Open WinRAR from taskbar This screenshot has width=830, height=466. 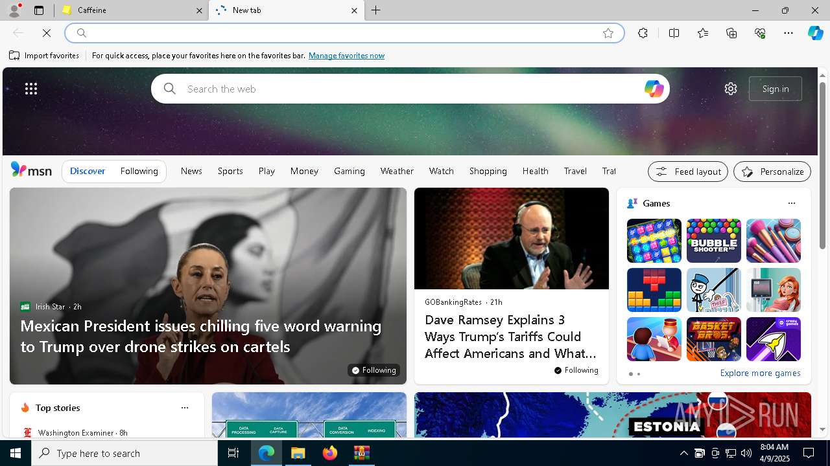(x=361, y=453)
